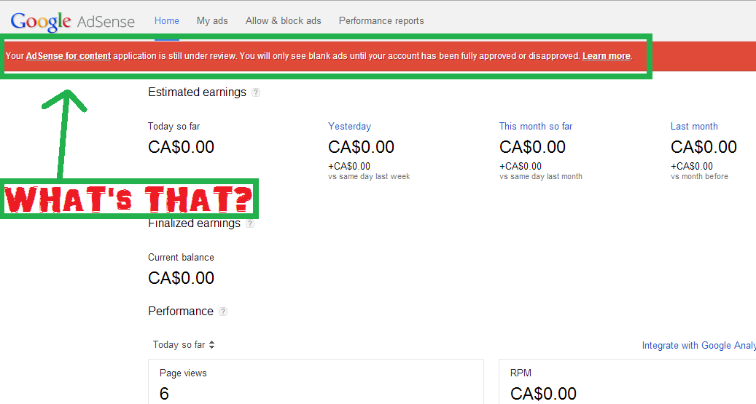Open help icon beside Estimated earnings
The height and width of the screenshot is (404, 756).
(x=256, y=93)
